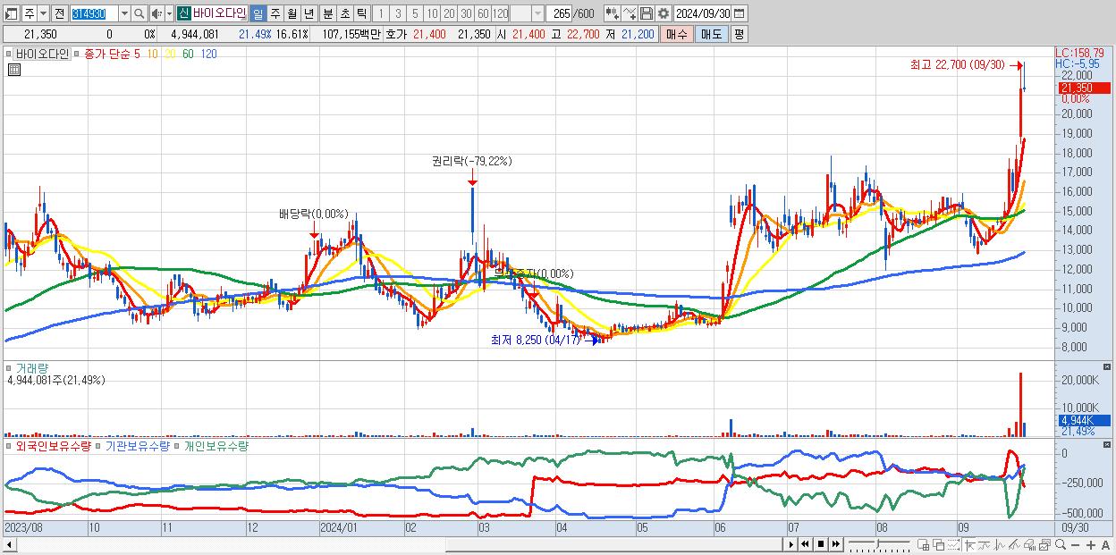
Task: Adjust the playback speed slider at bottom
Action: tap(879, 544)
